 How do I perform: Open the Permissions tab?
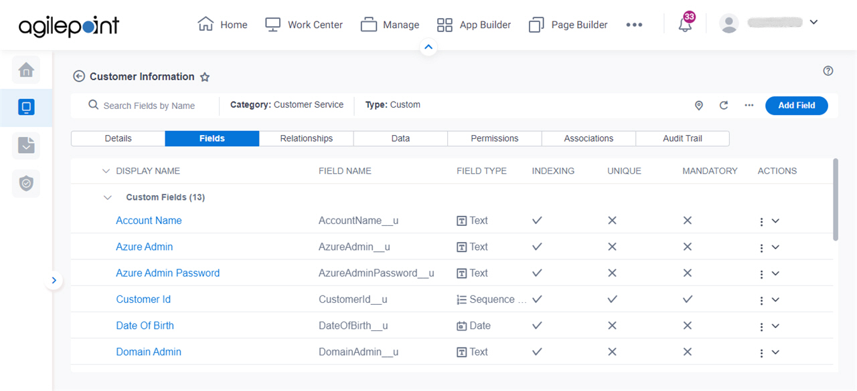495,138
